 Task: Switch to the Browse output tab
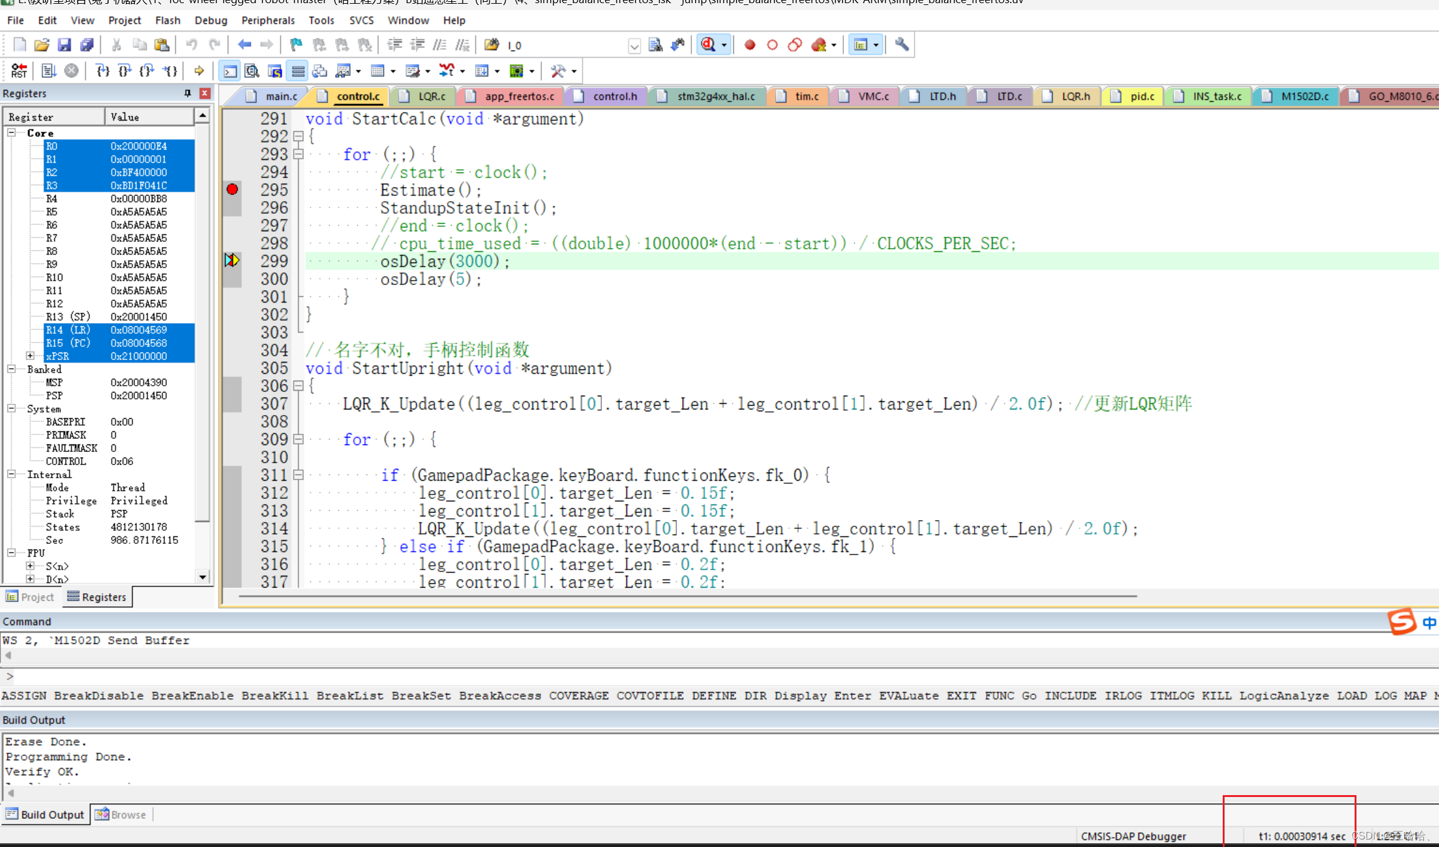point(121,814)
